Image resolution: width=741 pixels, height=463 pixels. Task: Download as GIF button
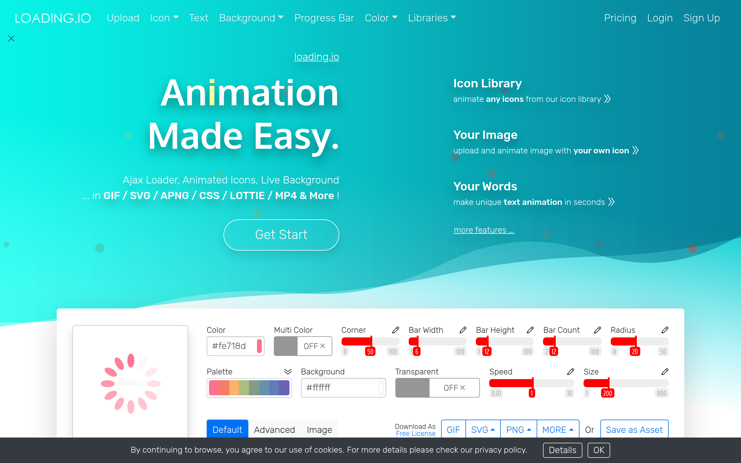[453, 430]
